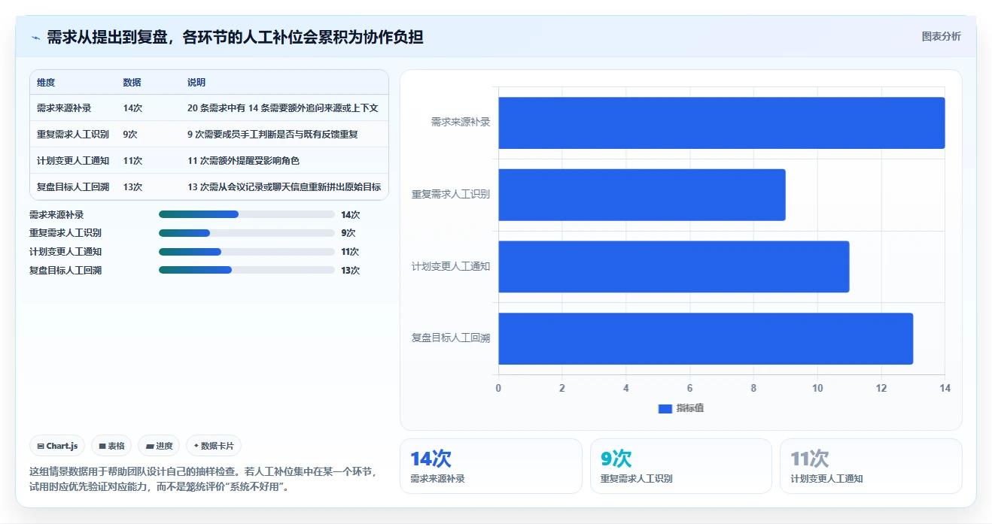Click the 11次 计划变更人工通知 data card
Screen dimensions: 992x524
871,466
